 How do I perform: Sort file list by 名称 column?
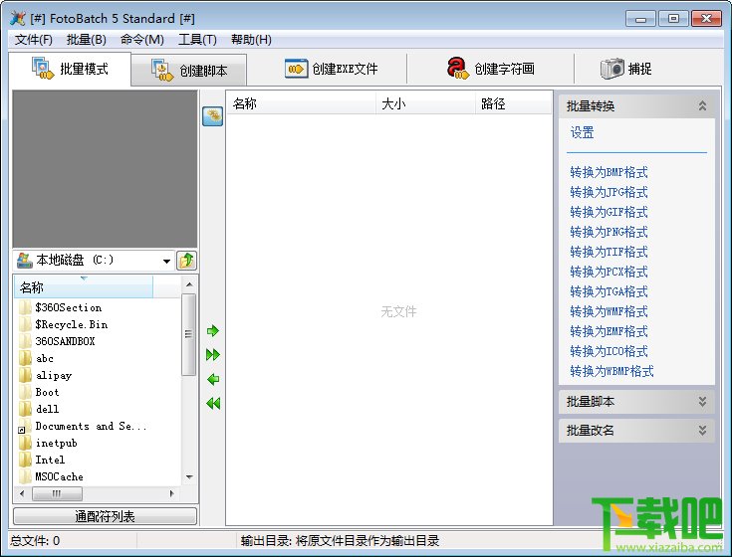[301, 103]
